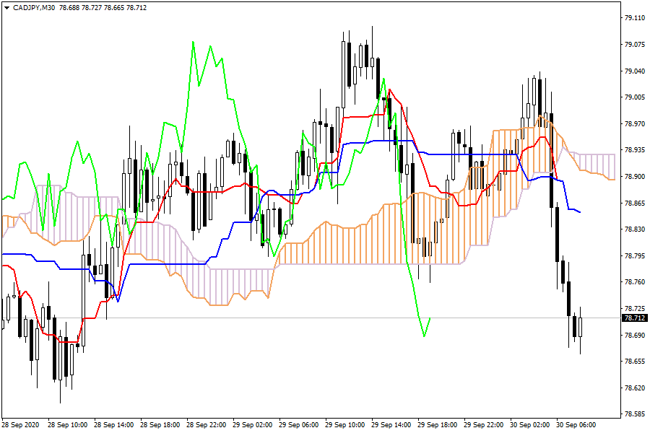Viewport: 650px width, 433px height.
Task: Click the highest peak of the green line
Action: tap(193, 43)
